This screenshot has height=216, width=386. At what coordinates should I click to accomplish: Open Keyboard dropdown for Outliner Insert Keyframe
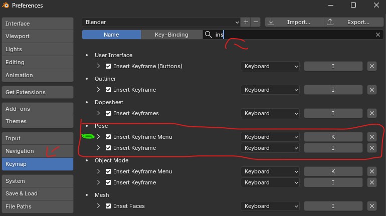[270, 90]
